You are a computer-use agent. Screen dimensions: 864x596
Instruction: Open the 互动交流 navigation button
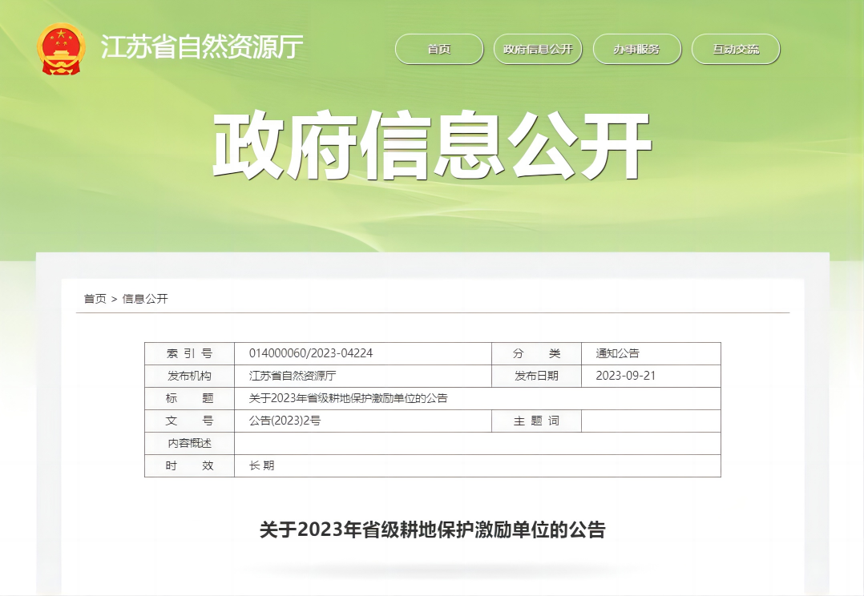735,49
